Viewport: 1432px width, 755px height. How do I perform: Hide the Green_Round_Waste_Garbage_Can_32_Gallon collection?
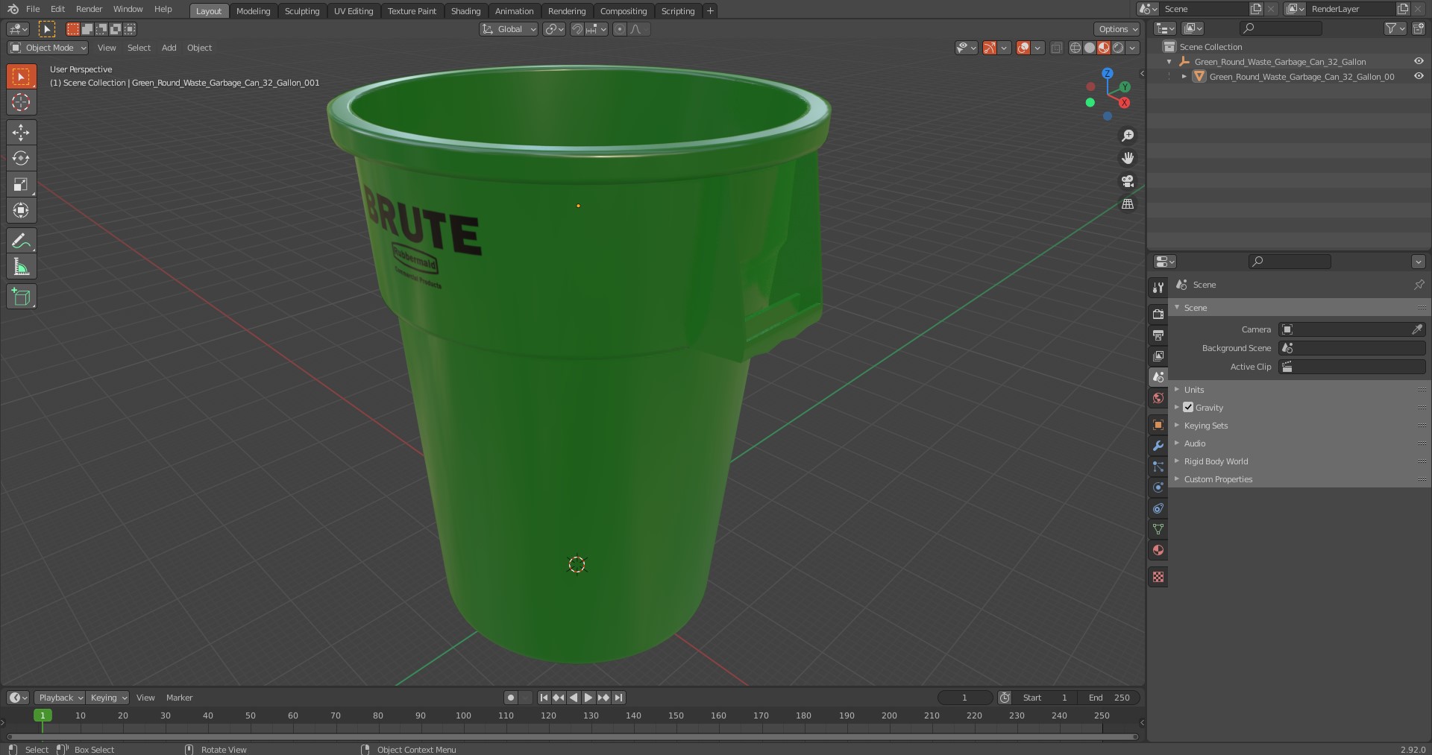[1419, 62]
